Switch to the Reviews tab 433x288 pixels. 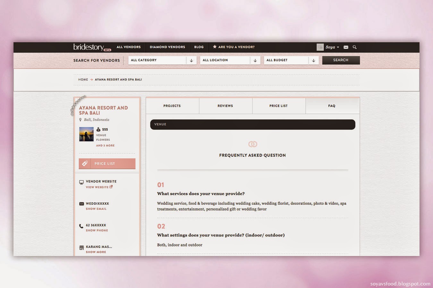coord(225,106)
